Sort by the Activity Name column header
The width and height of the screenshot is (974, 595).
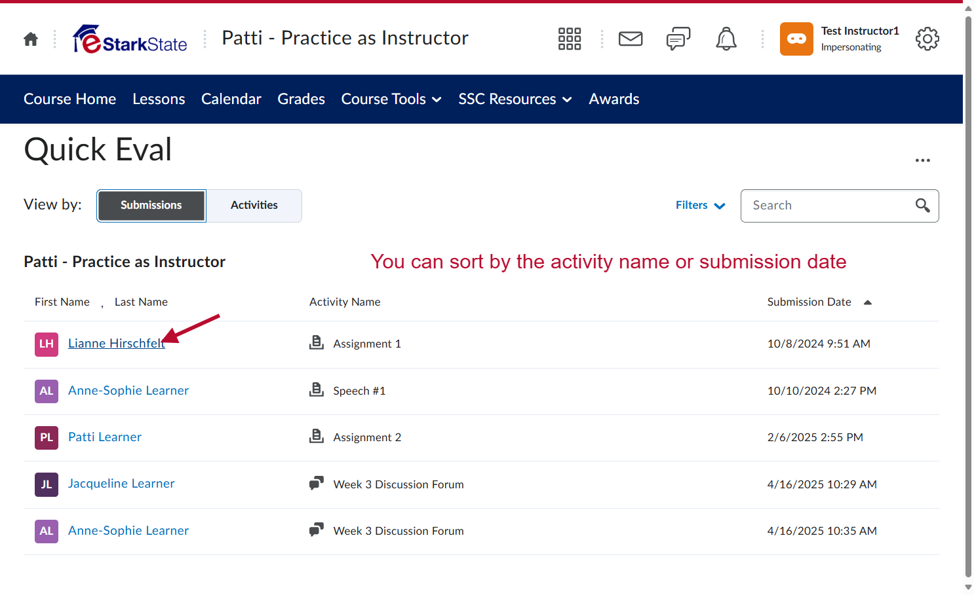click(345, 302)
